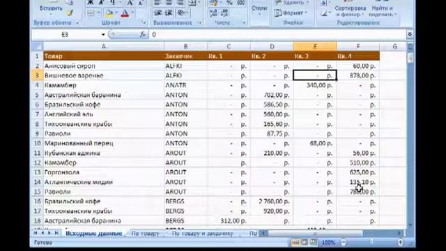This screenshot has height=251, width=446.
Task: Open the Borders dropdown arrow
Action: tap(98, 13)
